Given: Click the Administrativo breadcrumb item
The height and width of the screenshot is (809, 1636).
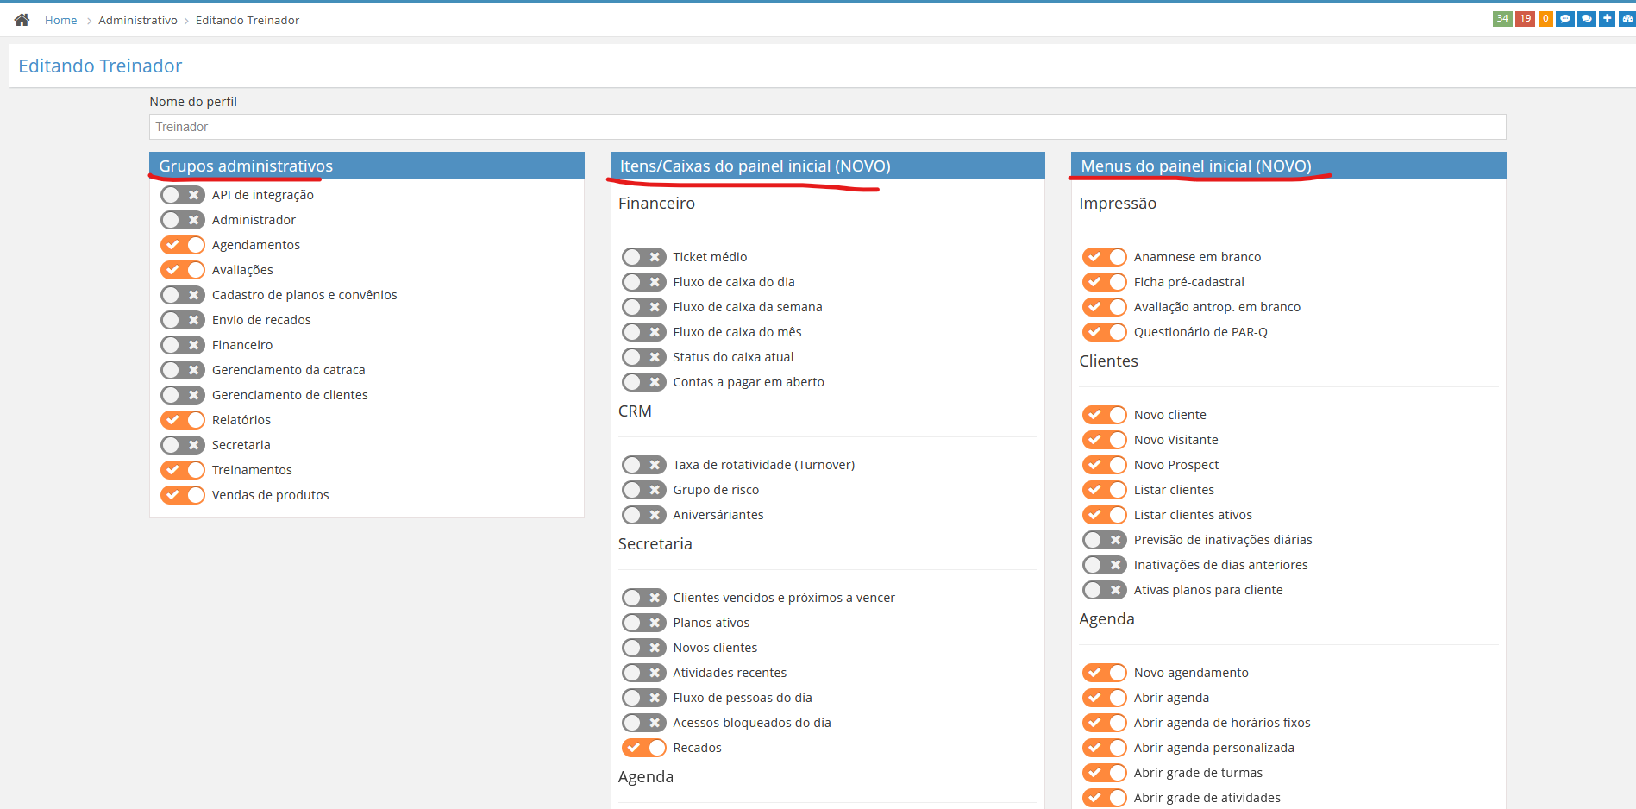Looking at the screenshot, I should point(138,20).
